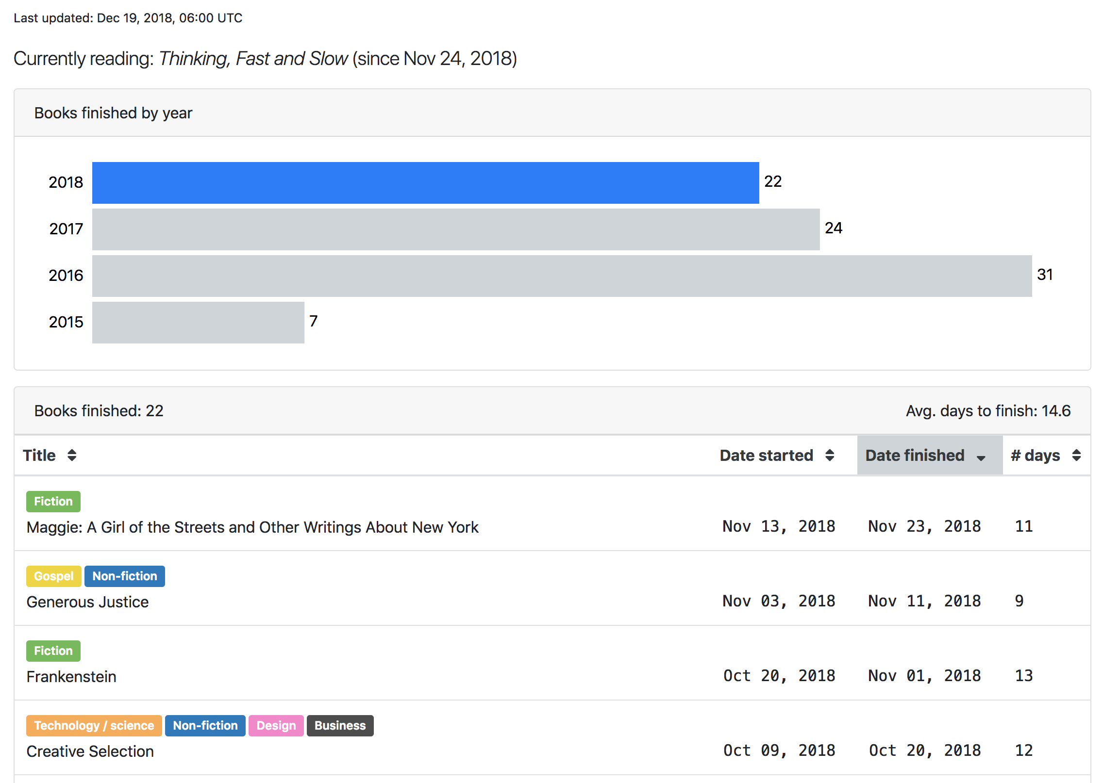1104x783 pixels.
Task: Select the Design tag on Creative Selection
Action: [276, 725]
